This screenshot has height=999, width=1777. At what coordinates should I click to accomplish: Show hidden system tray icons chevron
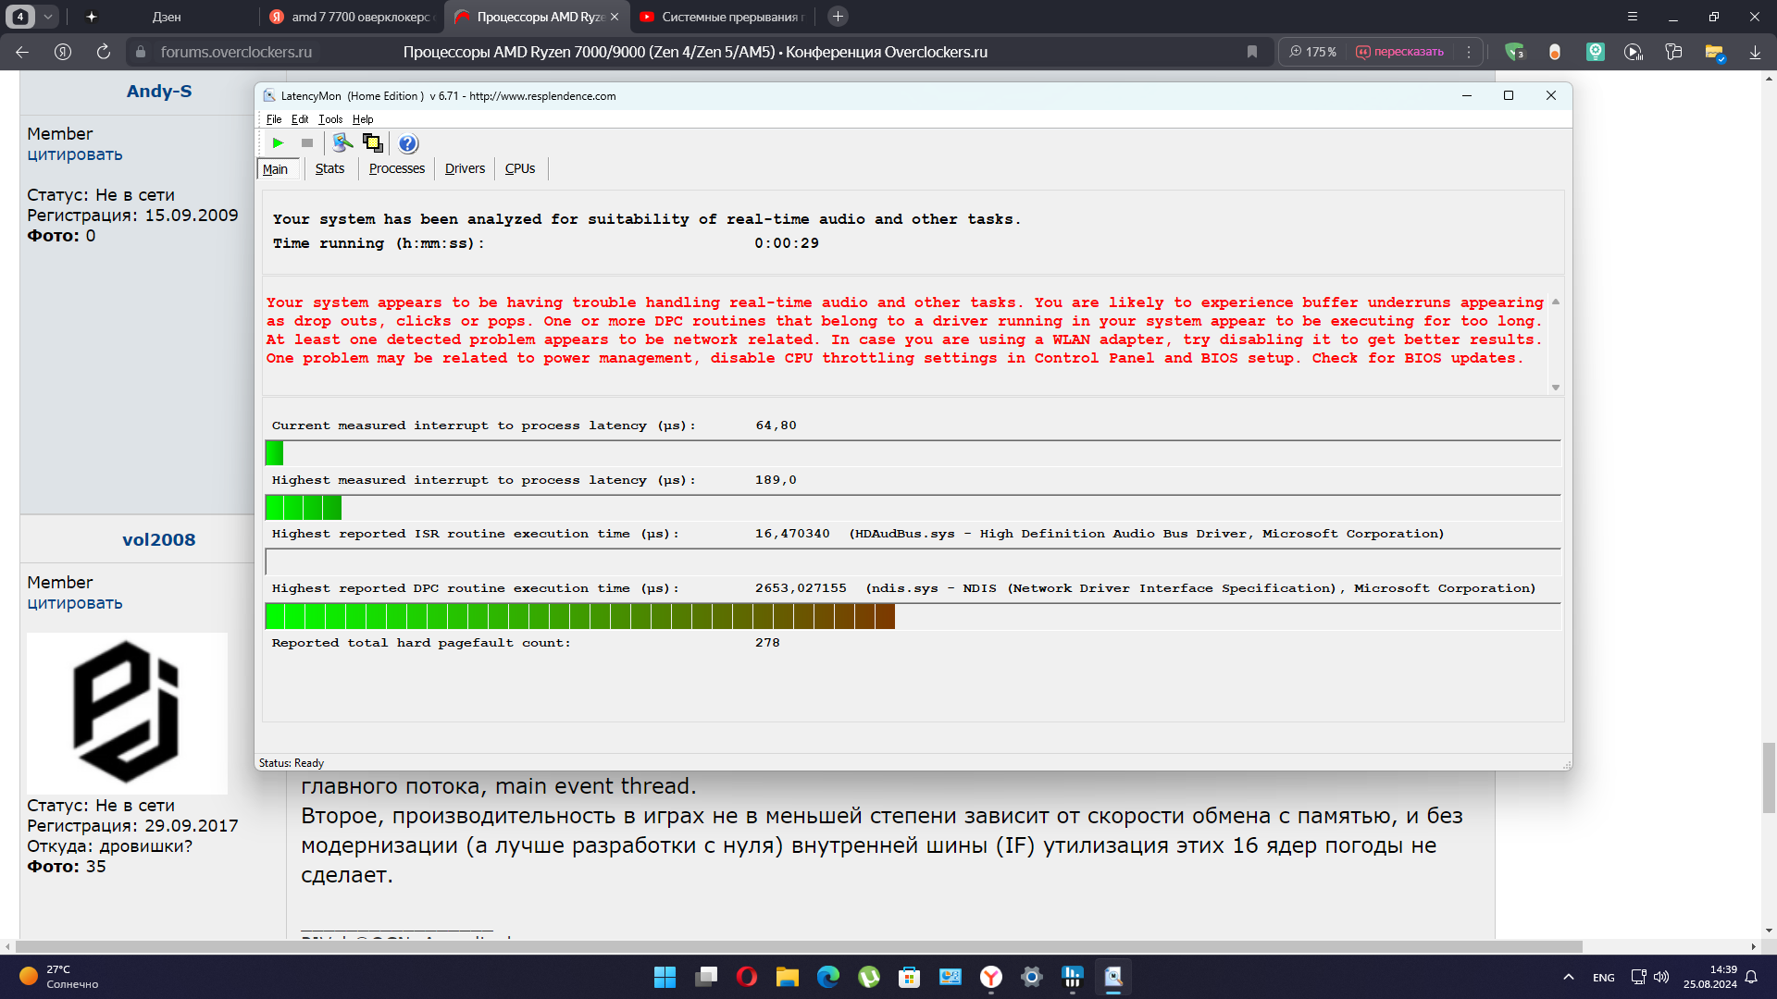(x=1568, y=977)
